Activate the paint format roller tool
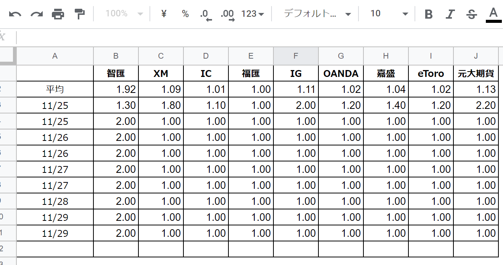Image resolution: width=503 pixels, height=265 pixels. [79, 14]
